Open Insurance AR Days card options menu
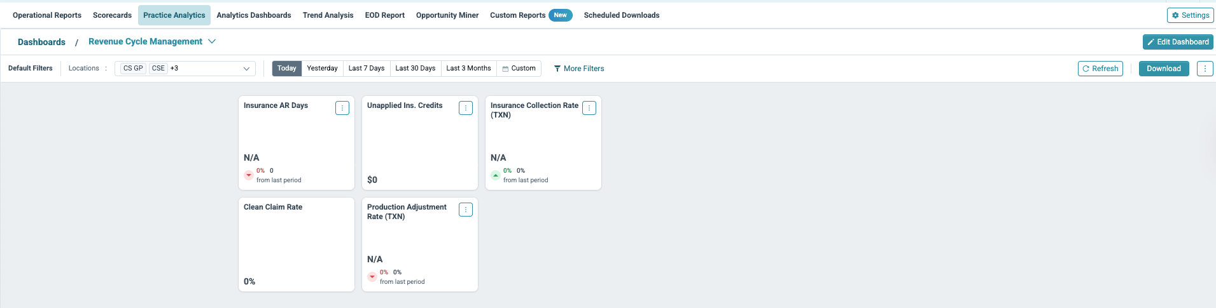The image size is (1216, 308). (342, 108)
